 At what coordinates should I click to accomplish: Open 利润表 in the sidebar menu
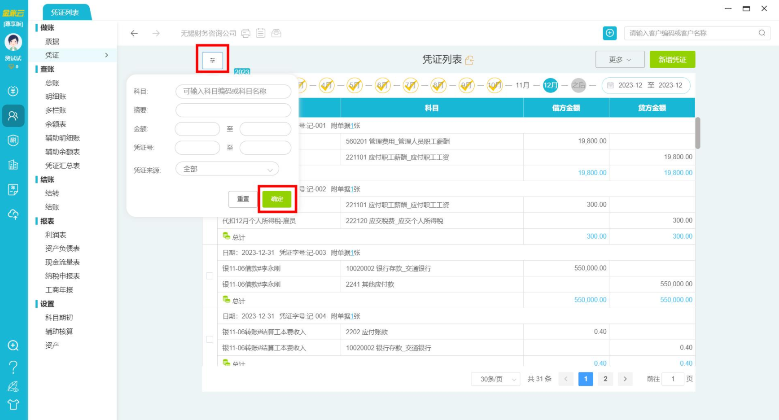[56, 235]
